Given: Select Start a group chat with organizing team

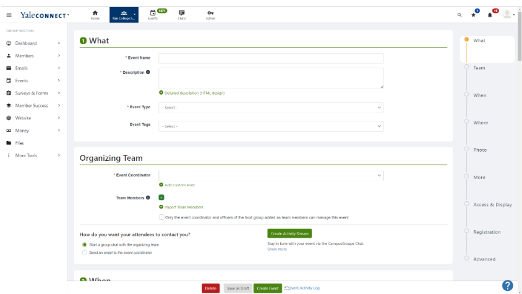Looking at the screenshot, I should pos(85,244).
